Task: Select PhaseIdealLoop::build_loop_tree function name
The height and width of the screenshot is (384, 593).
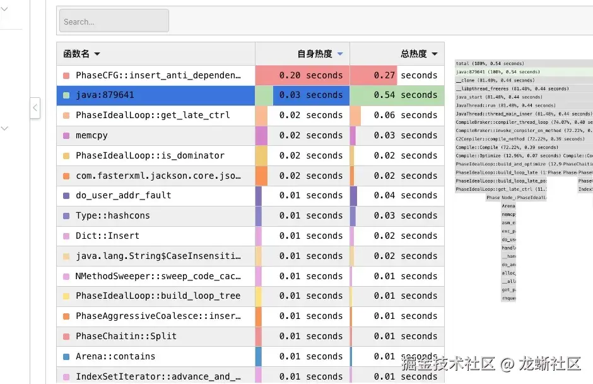Action: coord(158,296)
